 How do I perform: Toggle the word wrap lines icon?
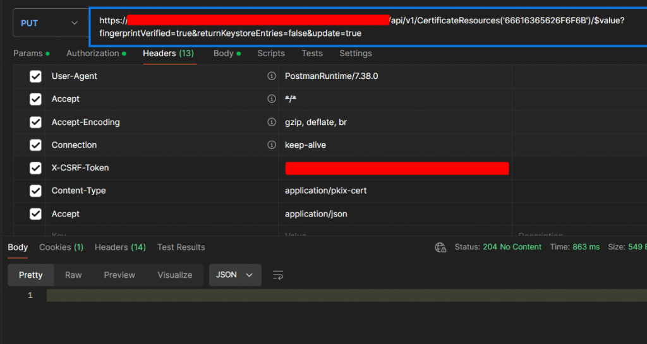(x=278, y=275)
